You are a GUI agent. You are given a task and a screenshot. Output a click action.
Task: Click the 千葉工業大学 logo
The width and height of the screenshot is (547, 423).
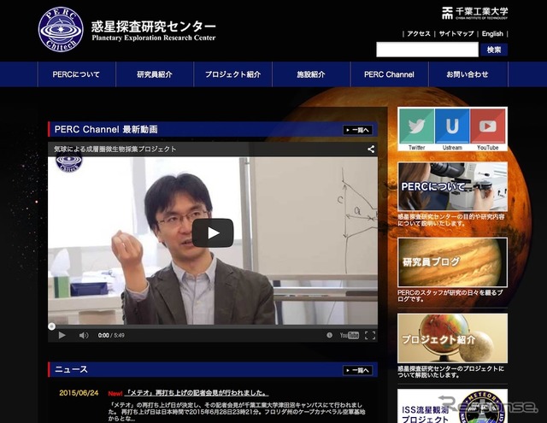475,14
